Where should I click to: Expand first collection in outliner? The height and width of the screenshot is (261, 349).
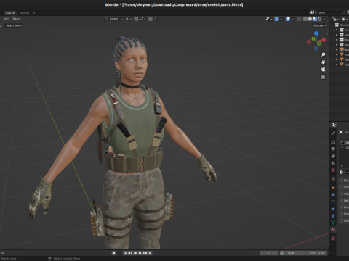pyautogui.click(x=337, y=30)
